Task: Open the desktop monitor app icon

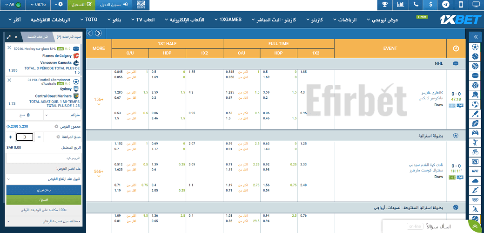Action: [476, 5]
